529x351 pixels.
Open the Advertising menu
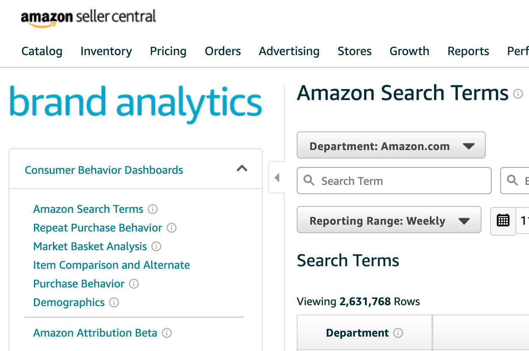(x=289, y=51)
